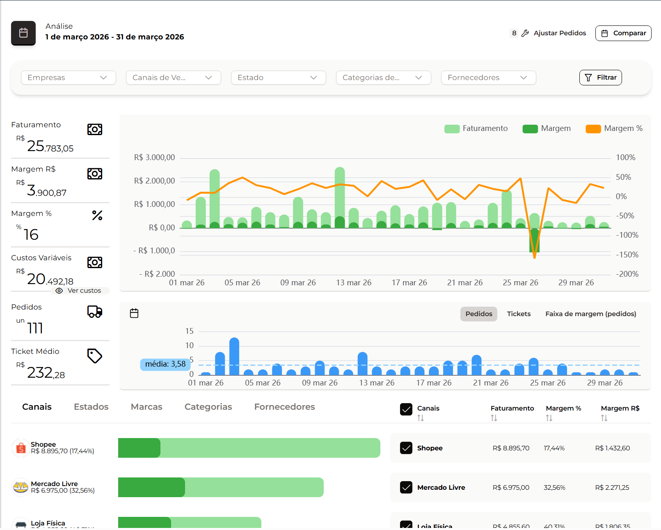This screenshot has height=530, width=661.
Task: Click the wrench icon beside Ajustar Pedidos
Action: pos(525,33)
